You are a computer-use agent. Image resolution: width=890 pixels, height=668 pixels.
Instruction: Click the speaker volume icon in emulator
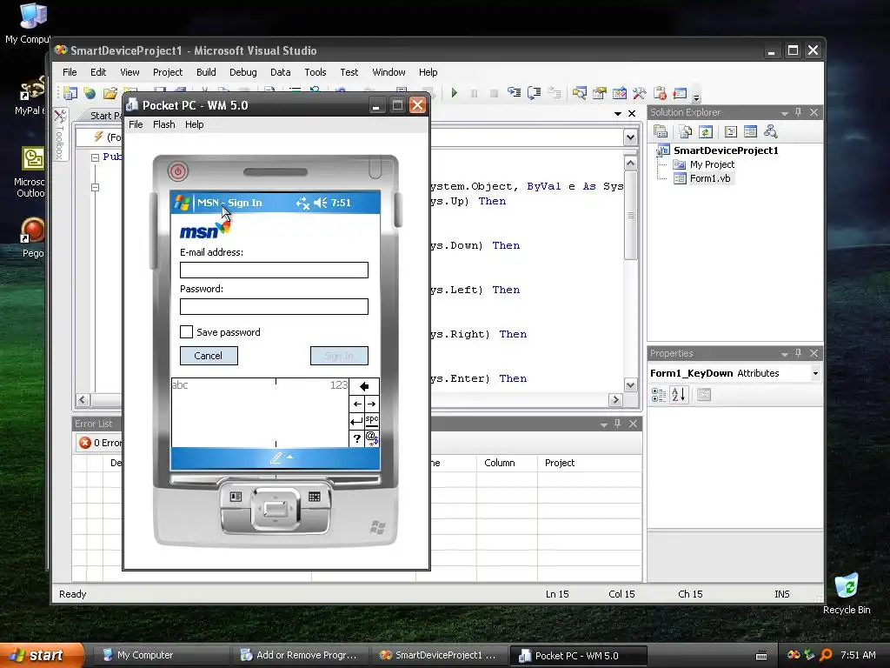(x=321, y=203)
